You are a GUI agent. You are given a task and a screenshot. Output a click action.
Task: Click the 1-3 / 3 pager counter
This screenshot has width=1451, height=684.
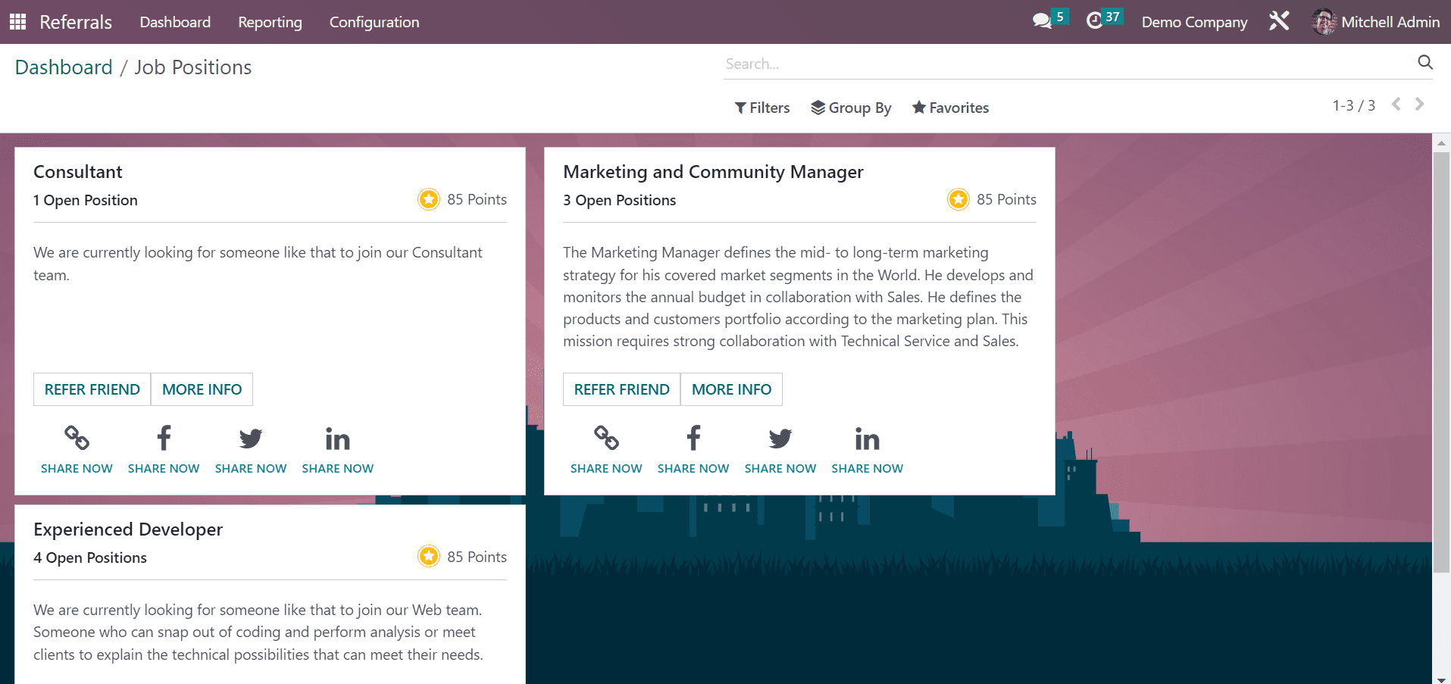1354,105
